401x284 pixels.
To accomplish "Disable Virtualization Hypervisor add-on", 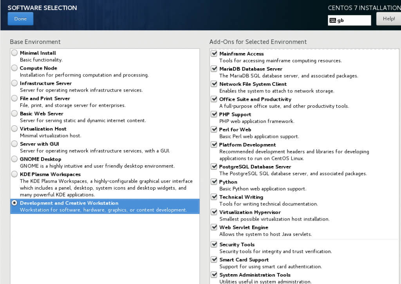I will [214, 212].
